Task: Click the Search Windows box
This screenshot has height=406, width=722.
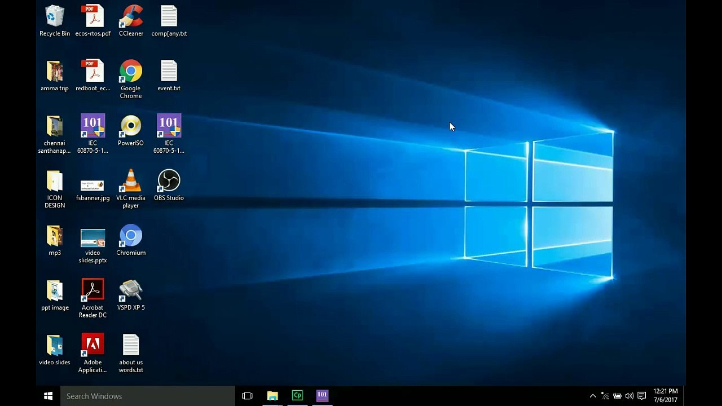Action: [148, 396]
